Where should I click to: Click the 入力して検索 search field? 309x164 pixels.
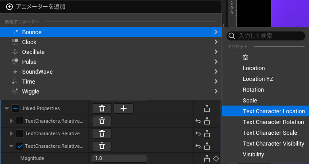coord(266,36)
